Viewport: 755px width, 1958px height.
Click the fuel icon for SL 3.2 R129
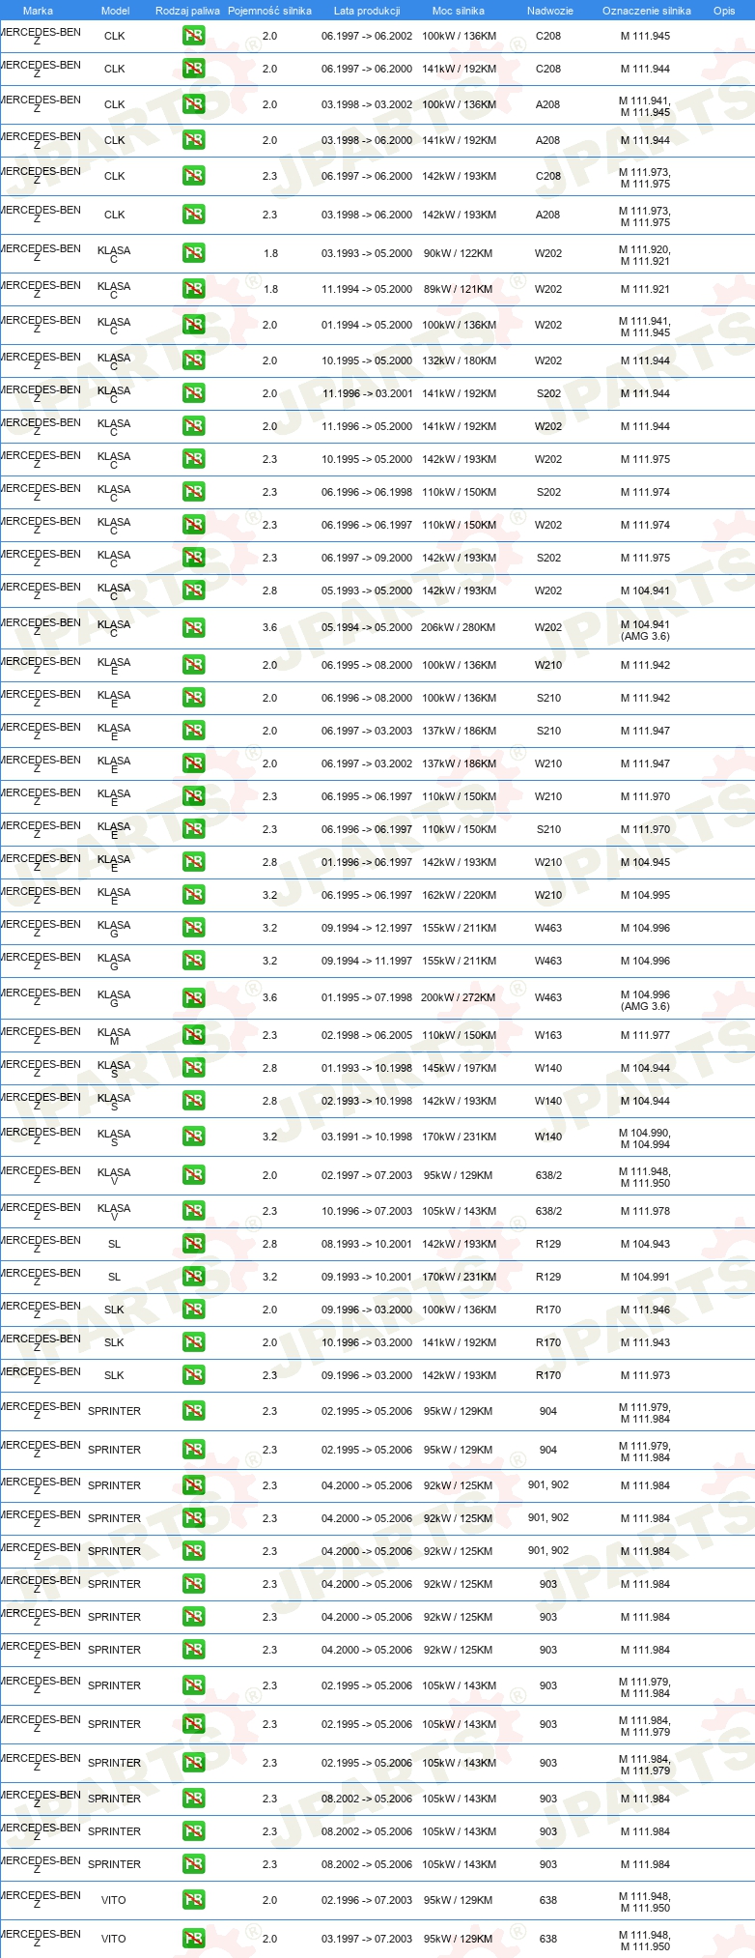[x=193, y=1277]
